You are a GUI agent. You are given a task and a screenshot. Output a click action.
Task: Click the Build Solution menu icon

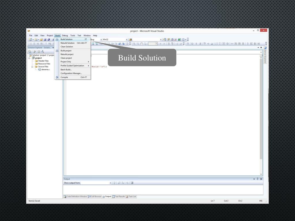click(x=57, y=39)
